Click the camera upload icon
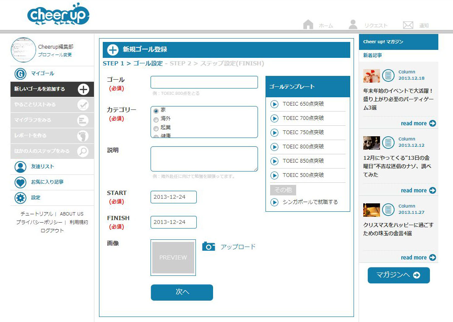 208,247
